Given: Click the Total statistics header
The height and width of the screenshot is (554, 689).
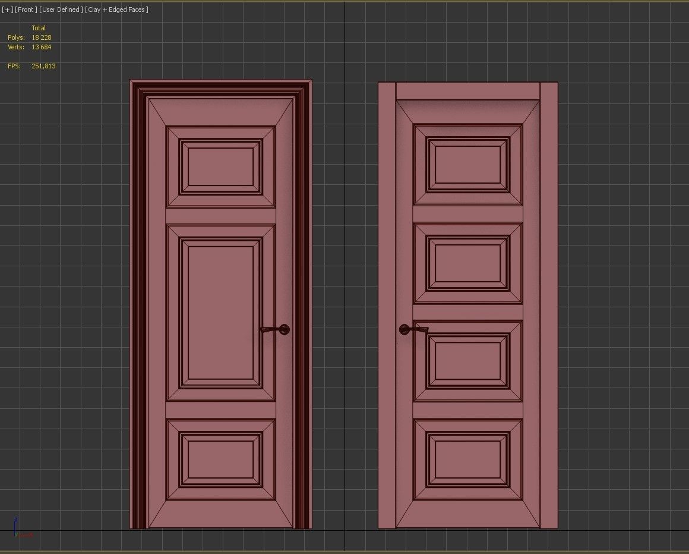Looking at the screenshot, I should point(39,28).
